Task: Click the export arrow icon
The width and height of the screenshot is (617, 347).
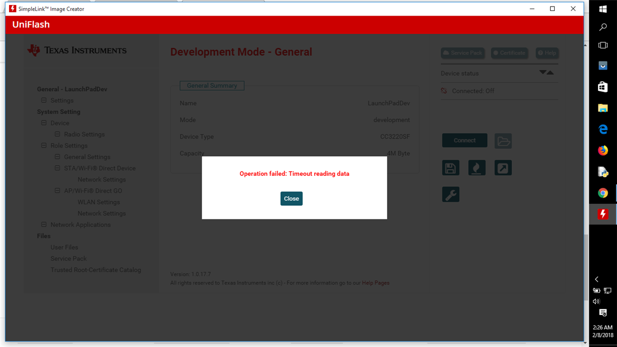Action: click(503, 168)
